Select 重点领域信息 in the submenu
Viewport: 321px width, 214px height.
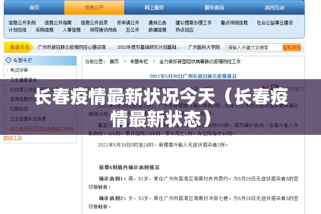point(234,22)
